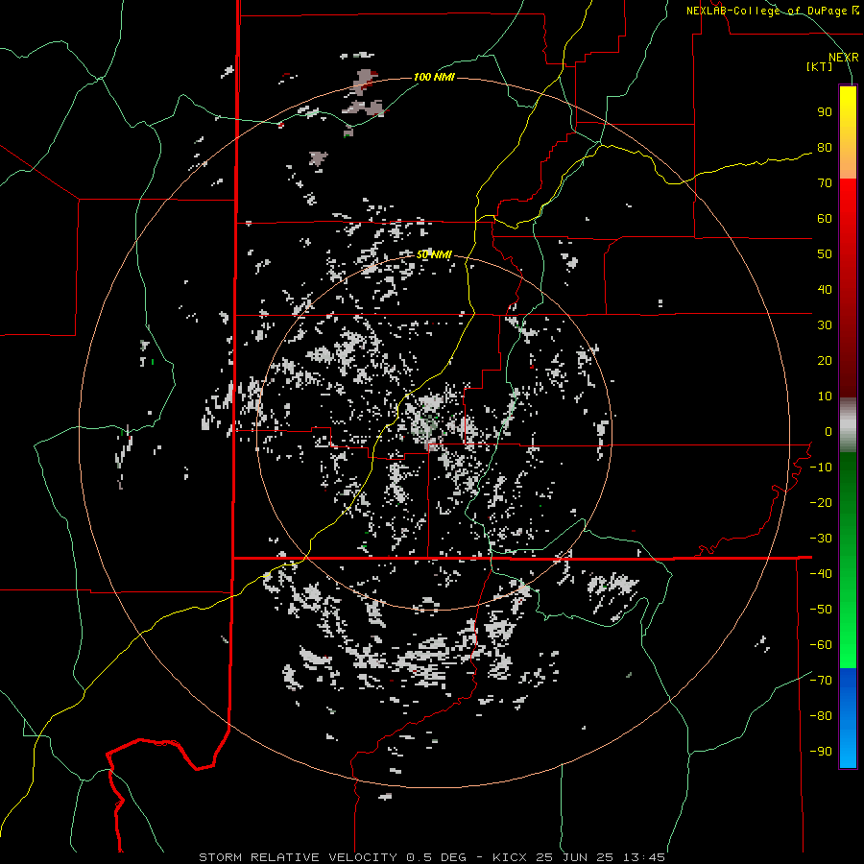Click the positive 50 scale value

pos(825,254)
